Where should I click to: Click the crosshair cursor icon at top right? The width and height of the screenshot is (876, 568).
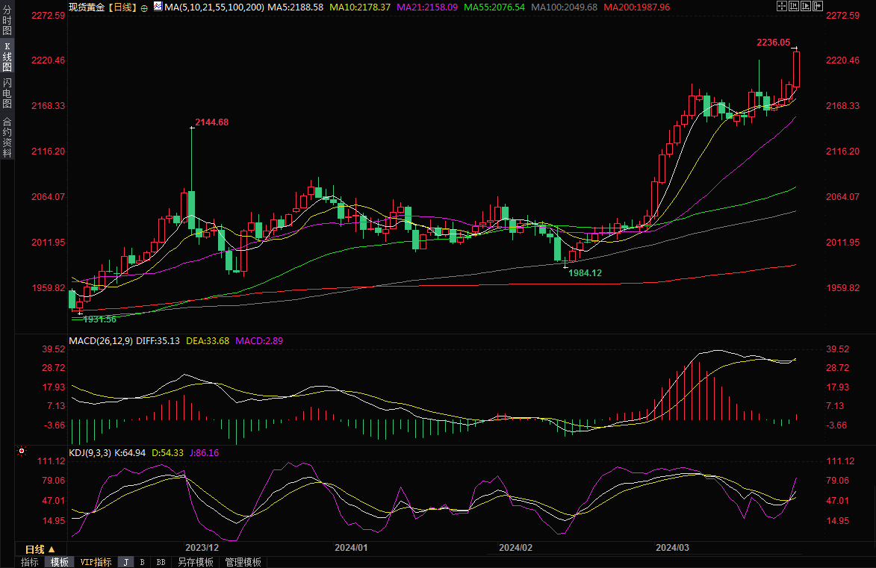click(x=782, y=6)
